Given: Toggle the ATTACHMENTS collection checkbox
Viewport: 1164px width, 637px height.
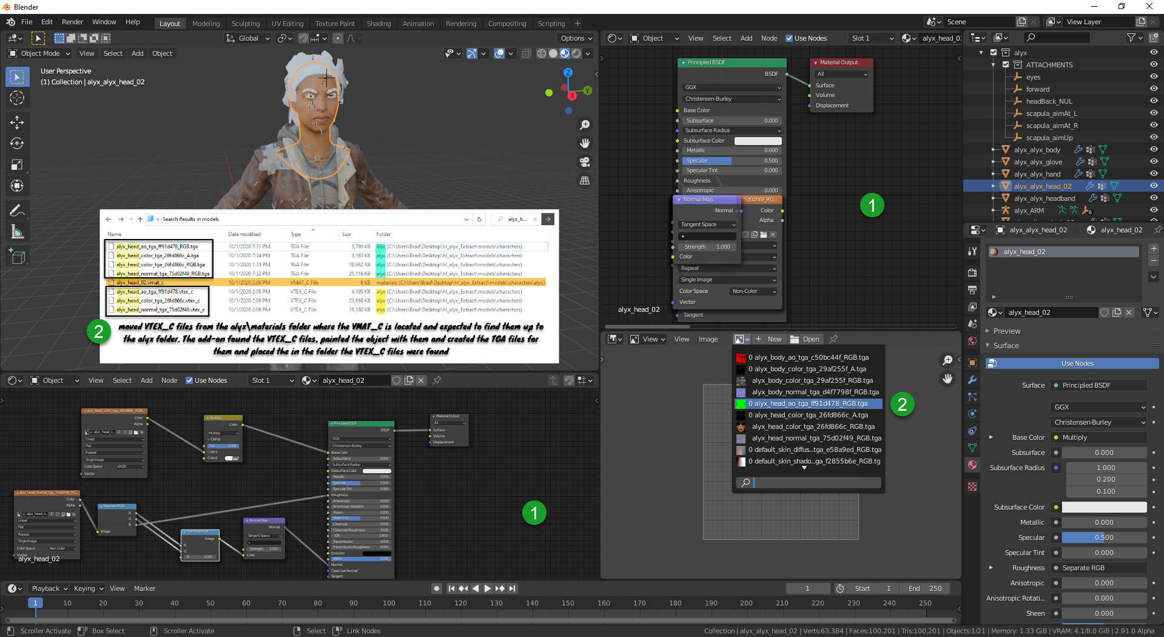Looking at the screenshot, I should (x=1006, y=65).
